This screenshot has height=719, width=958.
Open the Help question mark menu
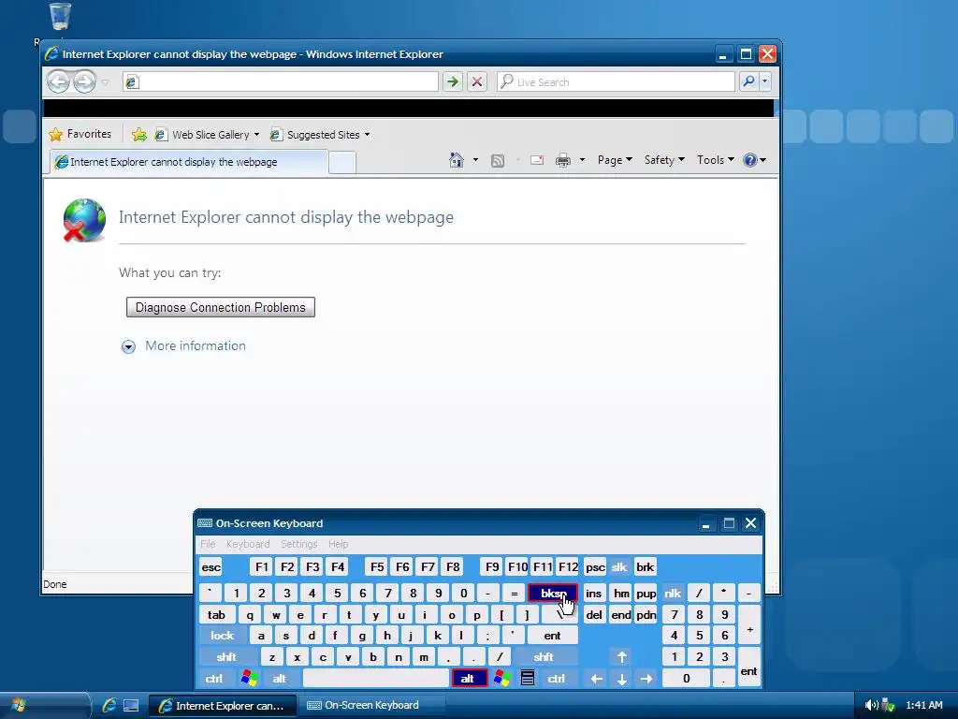pos(755,160)
